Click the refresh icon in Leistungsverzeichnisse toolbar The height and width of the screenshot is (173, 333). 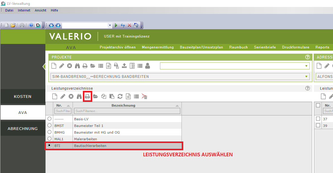point(120,96)
